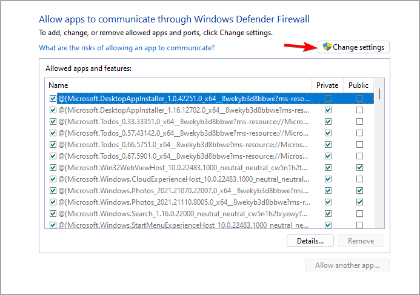This screenshot has height=295, width=420.
Task: Click the Details button
Action: [310, 240]
